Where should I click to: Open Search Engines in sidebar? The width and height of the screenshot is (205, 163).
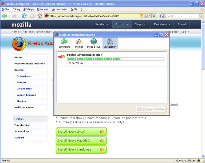click(26, 95)
